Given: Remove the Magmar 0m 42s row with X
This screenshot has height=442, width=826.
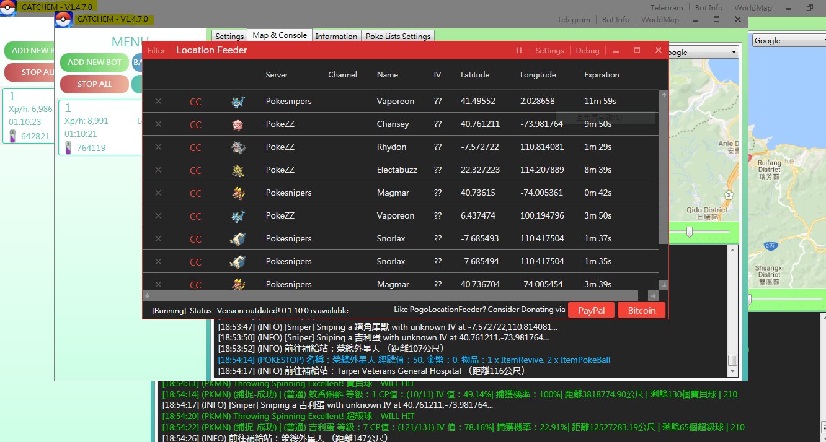Looking at the screenshot, I should (158, 193).
